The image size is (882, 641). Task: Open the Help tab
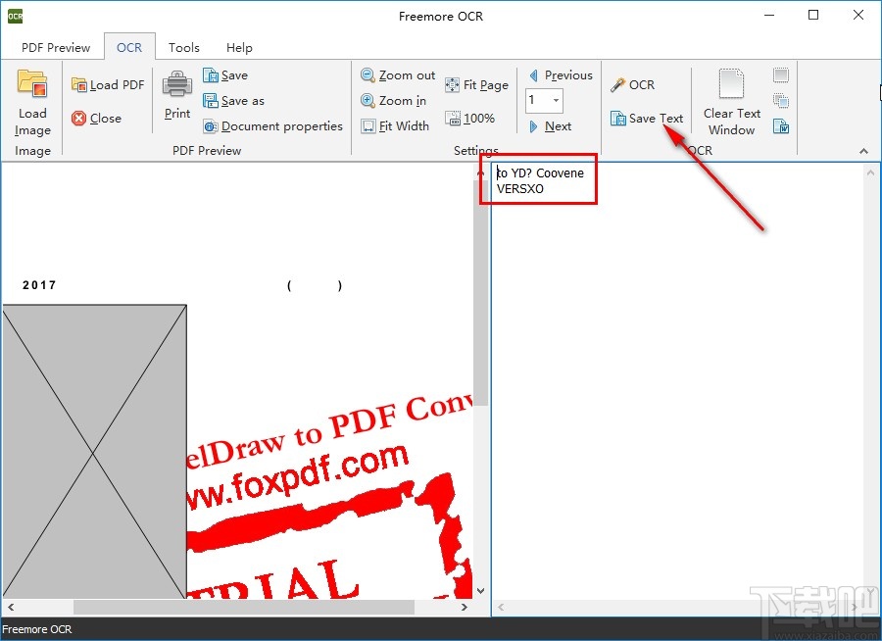point(239,48)
